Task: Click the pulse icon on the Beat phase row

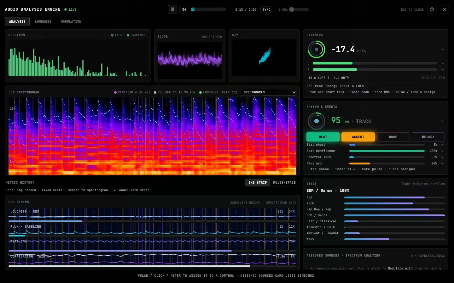Action: pyautogui.click(x=442, y=145)
